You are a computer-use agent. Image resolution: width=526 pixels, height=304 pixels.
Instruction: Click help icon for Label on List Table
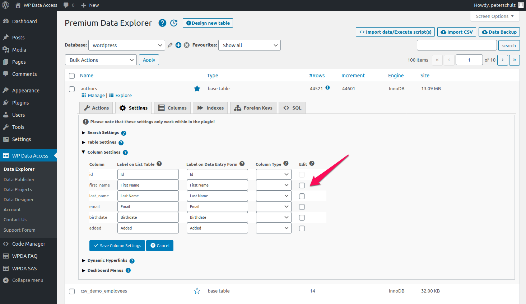click(x=159, y=164)
